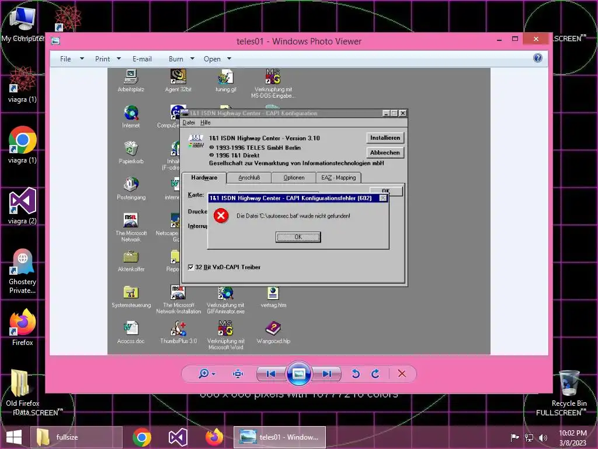The image size is (598, 449).
Task: Click the ThumbsPlus 3.0 icon in the photo
Action: [x=179, y=332]
